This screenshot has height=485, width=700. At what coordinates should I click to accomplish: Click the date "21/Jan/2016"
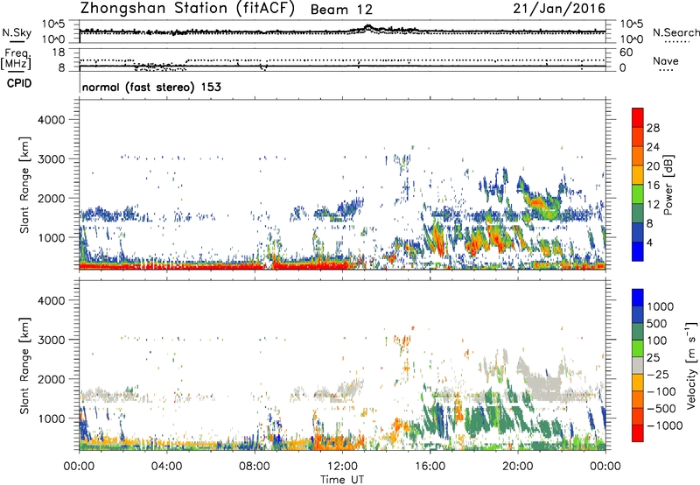[559, 9]
